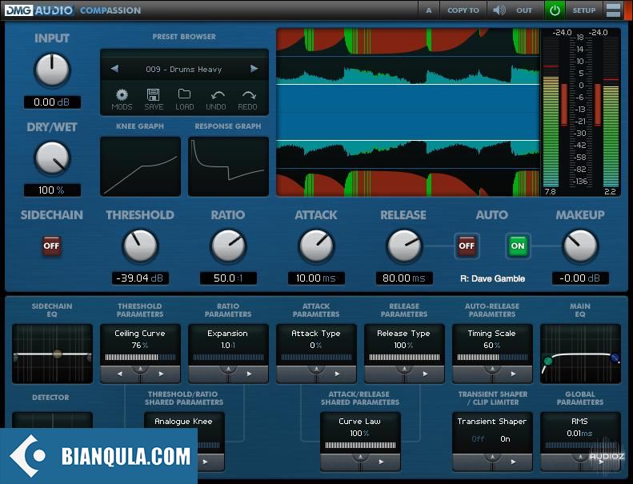633x484 pixels.
Task: Click the dry/wet 100 % value field
Action: 52,190
